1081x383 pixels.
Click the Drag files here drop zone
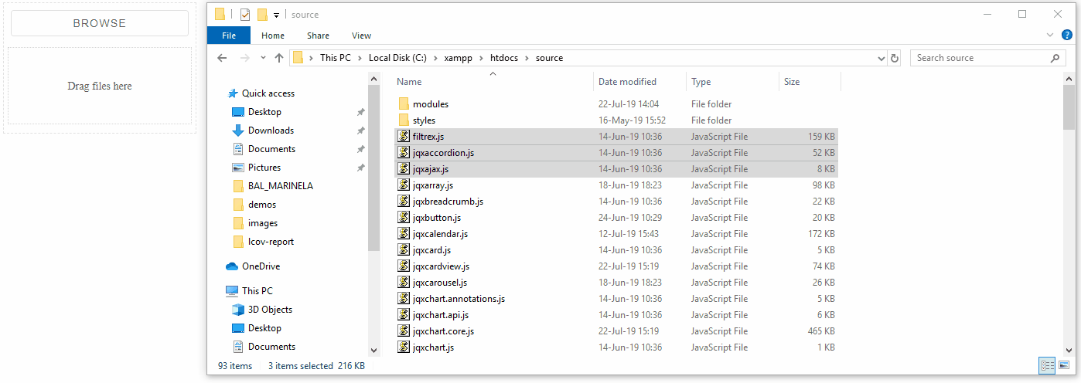tap(100, 86)
